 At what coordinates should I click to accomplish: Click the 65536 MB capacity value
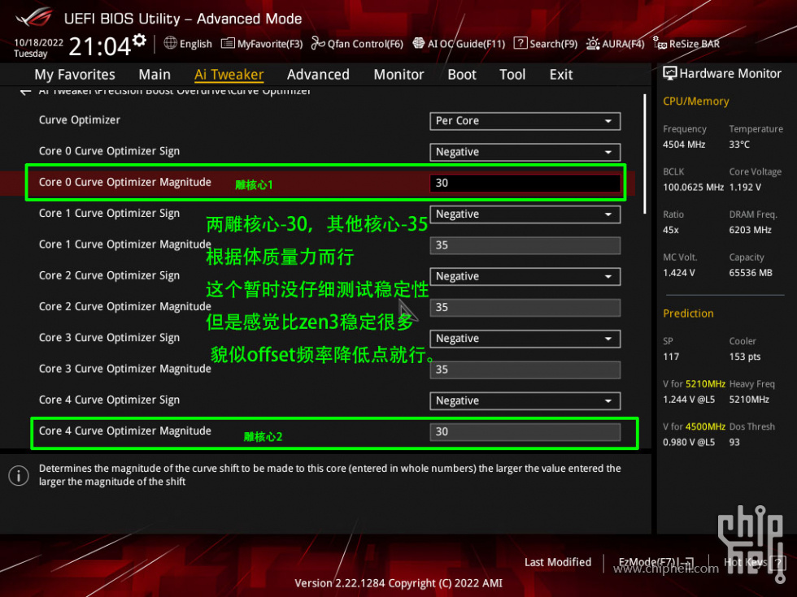750,273
